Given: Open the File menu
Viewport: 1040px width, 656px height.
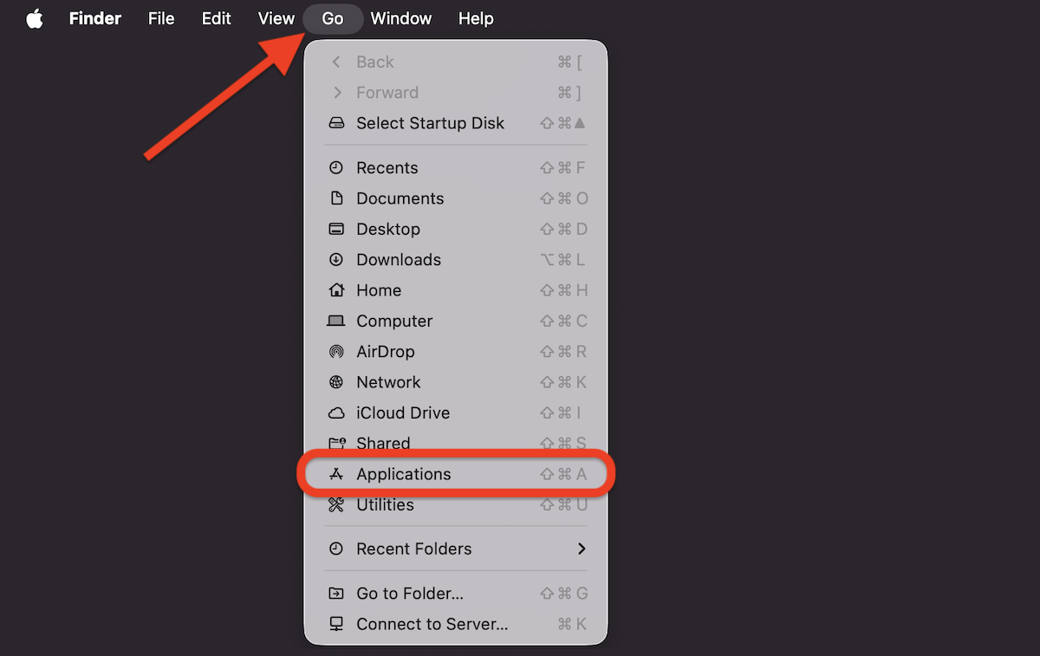Looking at the screenshot, I should pos(161,18).
